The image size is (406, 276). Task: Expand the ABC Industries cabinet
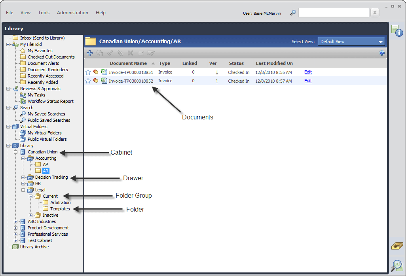pos(16,222)
